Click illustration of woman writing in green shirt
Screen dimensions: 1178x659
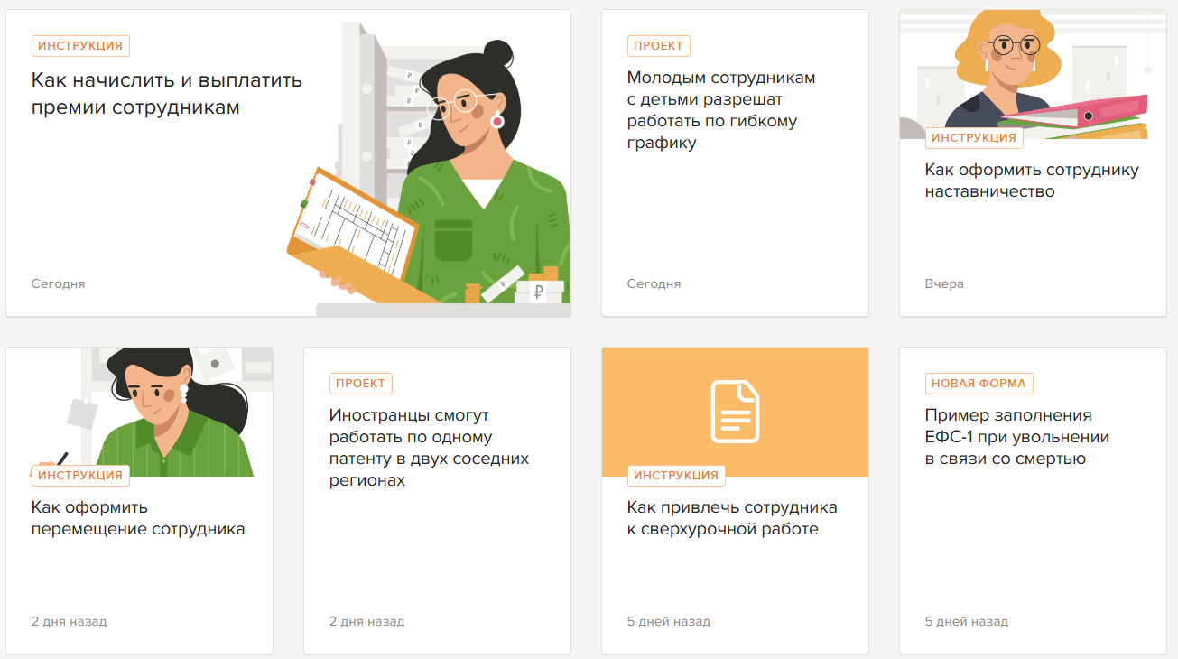coord(140,412)
